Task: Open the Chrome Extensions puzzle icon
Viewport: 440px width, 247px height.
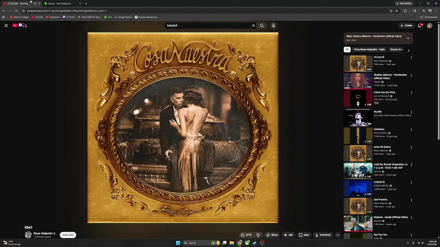Action: tap(405, 11)
